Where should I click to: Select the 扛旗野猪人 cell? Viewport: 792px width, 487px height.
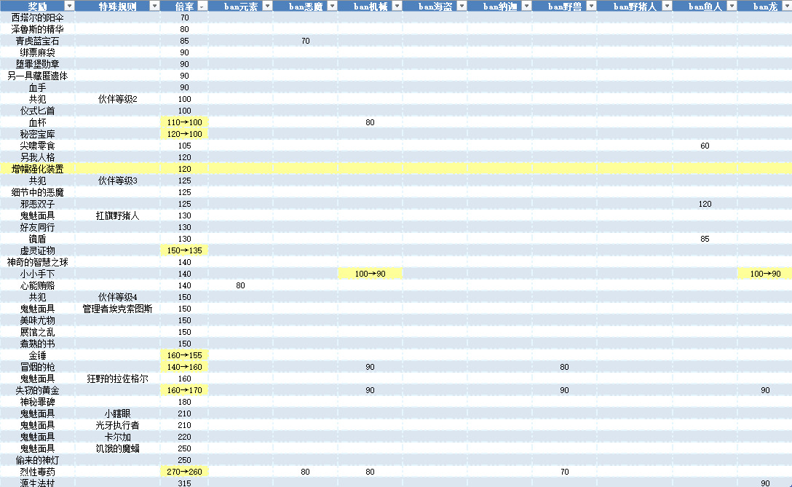(118, 215)
